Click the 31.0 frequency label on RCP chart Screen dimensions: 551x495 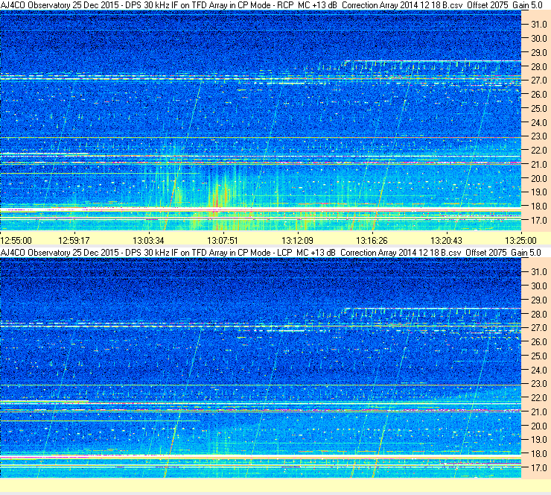(x=538, y=25)
